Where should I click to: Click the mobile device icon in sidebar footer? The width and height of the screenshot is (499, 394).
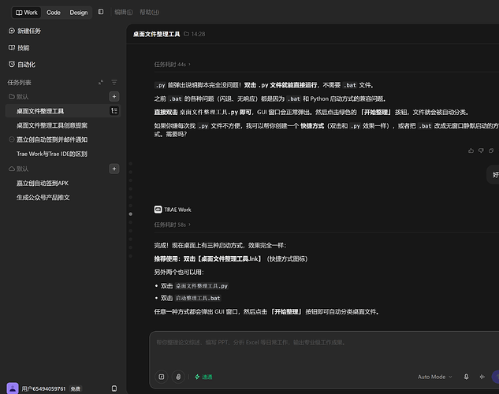point(114,388)
